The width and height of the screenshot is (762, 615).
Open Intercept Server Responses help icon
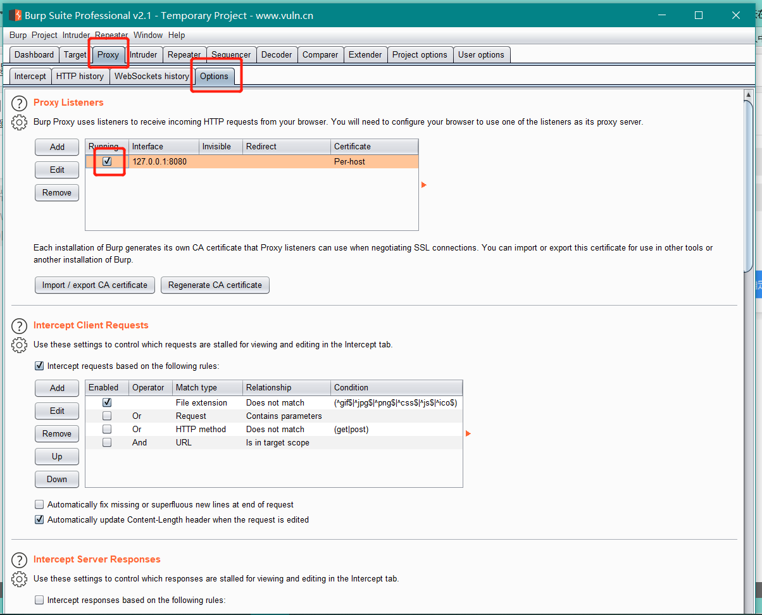(20, 560)
